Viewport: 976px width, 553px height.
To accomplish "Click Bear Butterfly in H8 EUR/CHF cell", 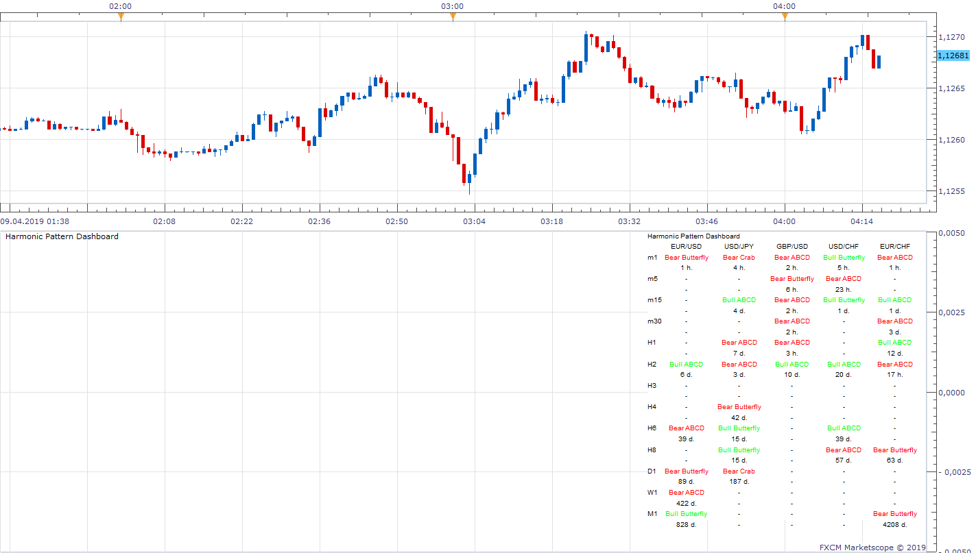I will point(895,450).
